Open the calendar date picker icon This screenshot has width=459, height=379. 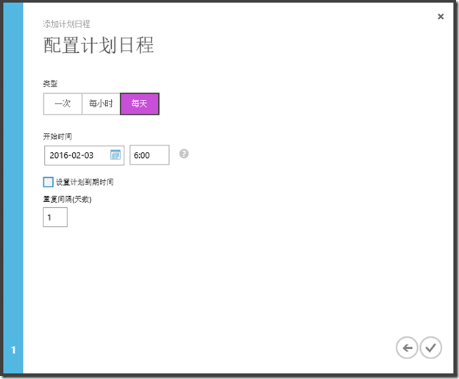pyautogui.click(x=115, y=154)
